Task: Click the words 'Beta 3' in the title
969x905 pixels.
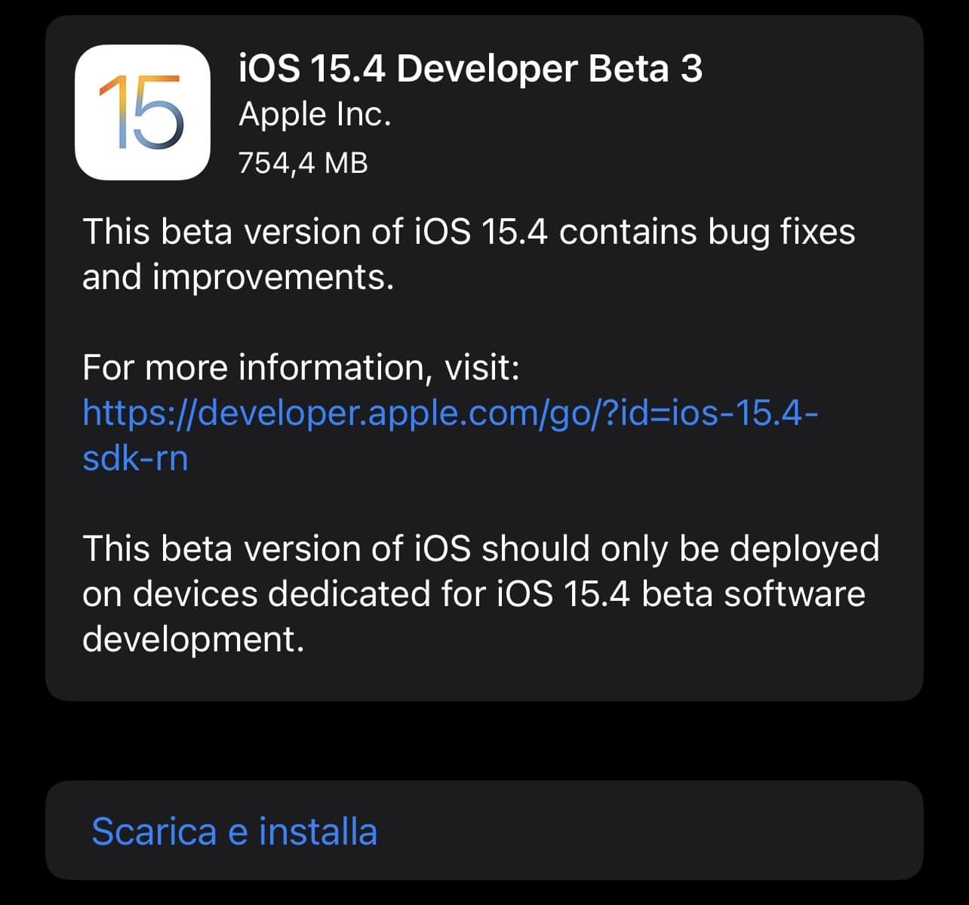Action: 645,68
